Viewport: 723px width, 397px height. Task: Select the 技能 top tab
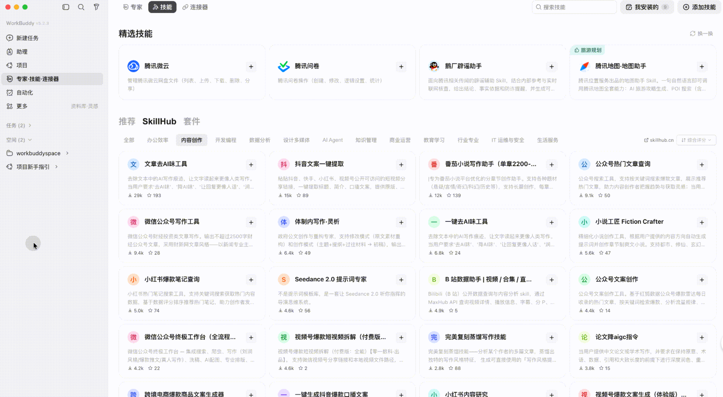point(162,7)
